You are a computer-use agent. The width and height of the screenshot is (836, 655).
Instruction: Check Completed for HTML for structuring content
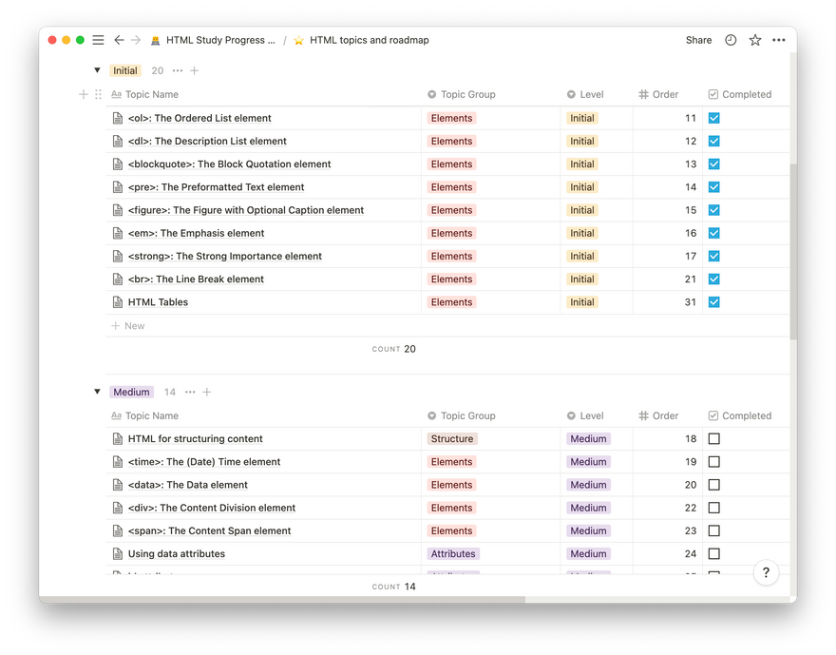714,439
